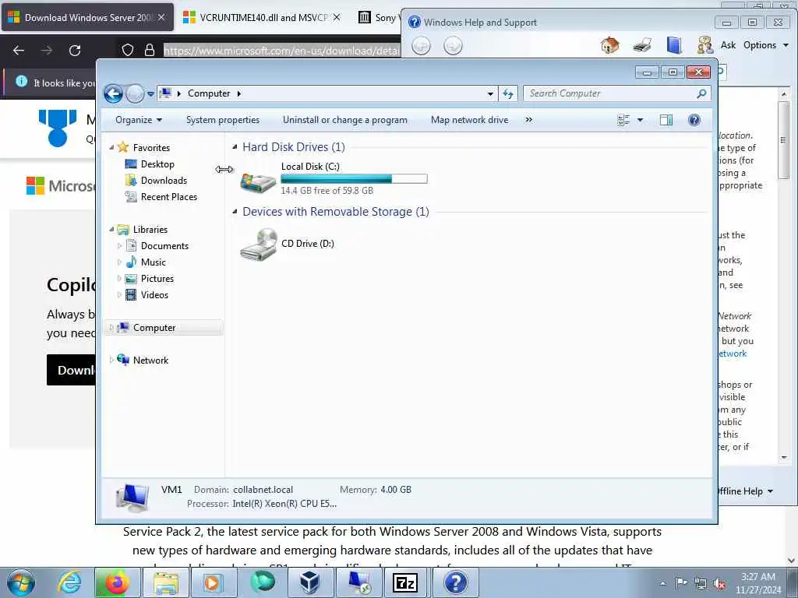Click the tracking protection shield icon

pyautogui.click(x=128, y=51)
